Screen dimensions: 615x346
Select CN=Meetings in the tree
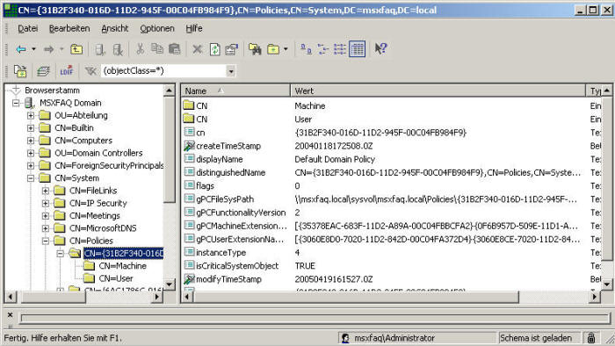coord(95,216)
